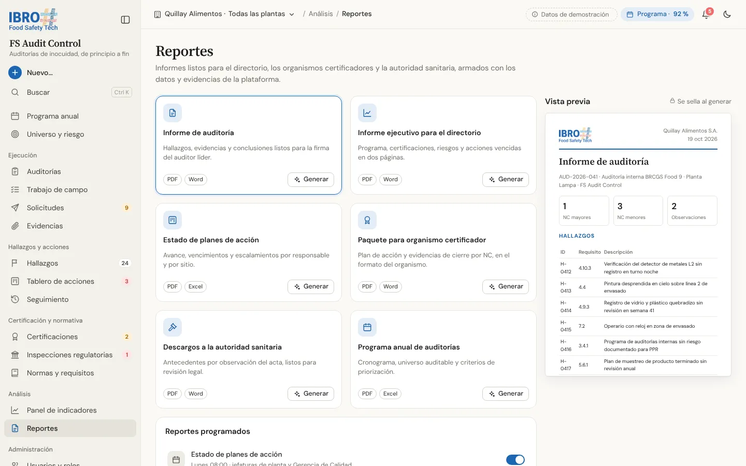This screenshot has height=466, width=746.
Task: Click the Programa 92 % progress pill
Action: (657, 14)
